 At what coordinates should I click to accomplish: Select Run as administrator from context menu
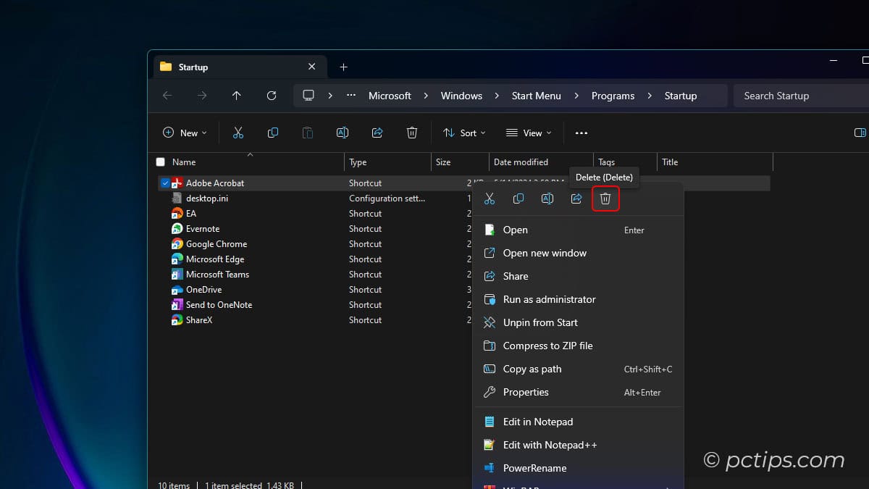549,299
